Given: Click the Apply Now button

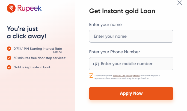Looking at the screenshot, I should pyautogui.click(x=131, y=94).
